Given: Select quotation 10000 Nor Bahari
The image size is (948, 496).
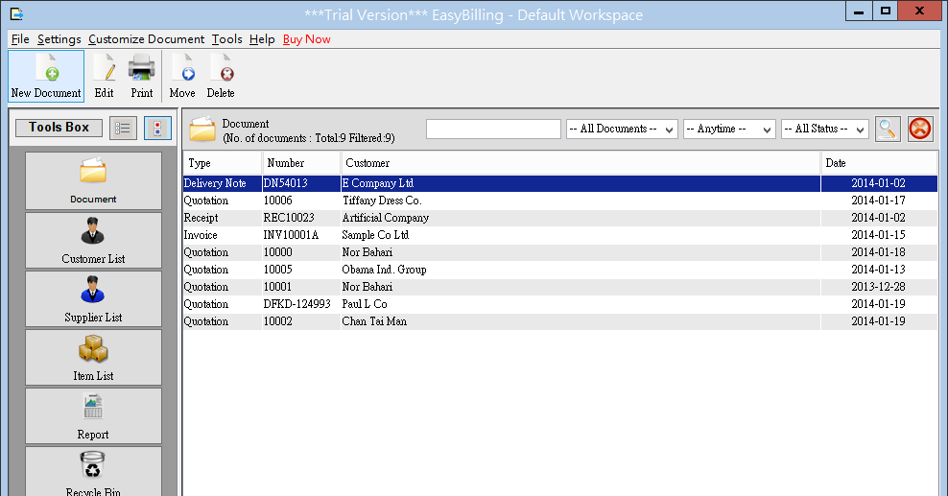Looking at the screenshot, I should (560, 252).
